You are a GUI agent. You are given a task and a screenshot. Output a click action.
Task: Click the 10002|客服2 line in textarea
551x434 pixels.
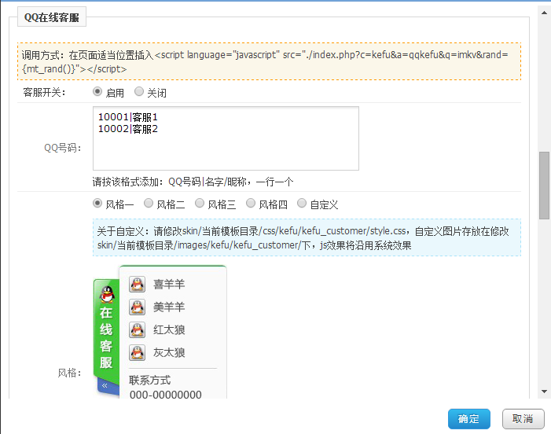128,129
